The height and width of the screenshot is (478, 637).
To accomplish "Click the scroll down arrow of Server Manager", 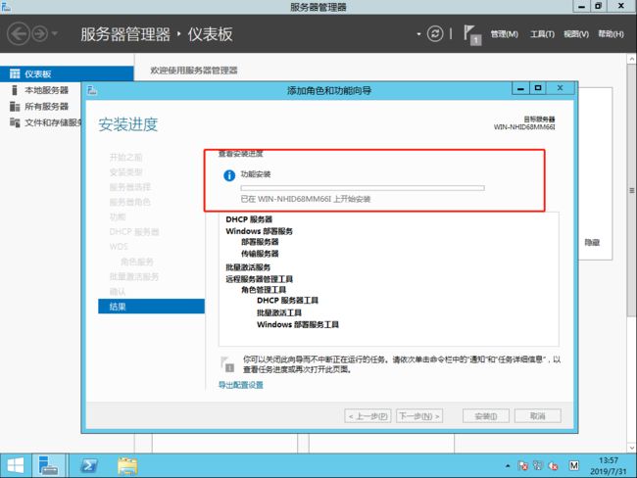I will pos(632,447).
